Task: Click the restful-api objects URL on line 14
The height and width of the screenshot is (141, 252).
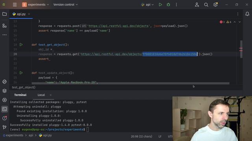Action: [x=119, y=26]
